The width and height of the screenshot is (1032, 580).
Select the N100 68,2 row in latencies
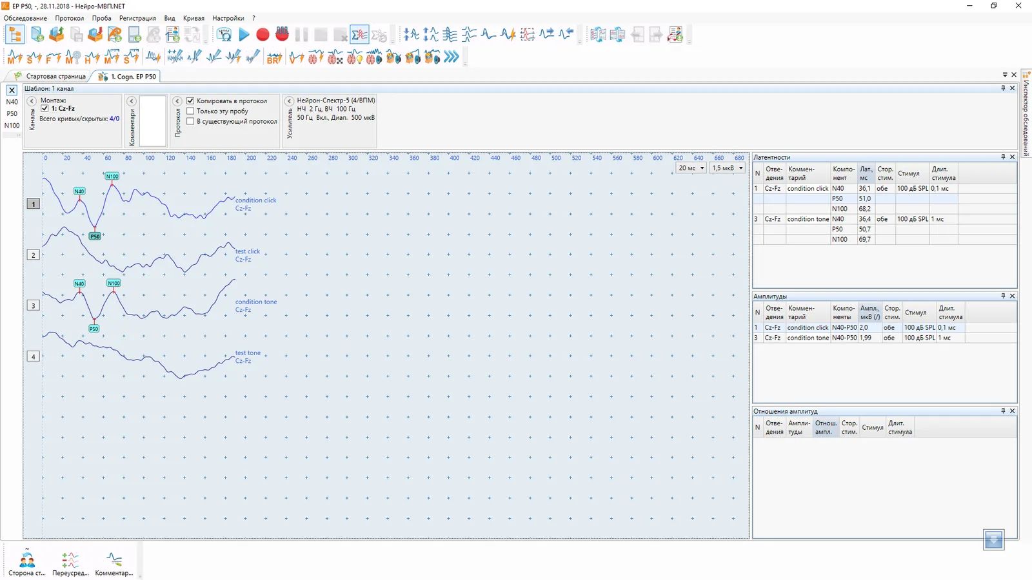pos(855,209)
